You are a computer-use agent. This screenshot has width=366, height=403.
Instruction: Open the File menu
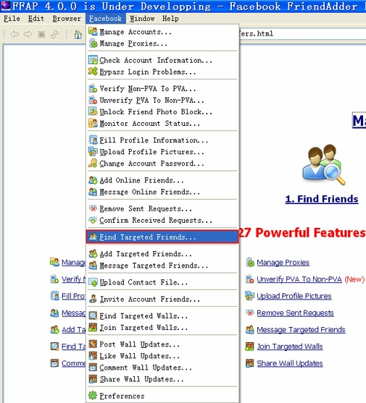12,19
